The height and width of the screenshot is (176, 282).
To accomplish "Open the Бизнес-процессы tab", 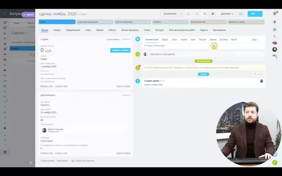I will coord(130,30).
